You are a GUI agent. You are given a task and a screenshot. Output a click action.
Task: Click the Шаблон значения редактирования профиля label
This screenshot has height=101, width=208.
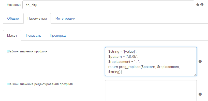(x=40, y=84)
